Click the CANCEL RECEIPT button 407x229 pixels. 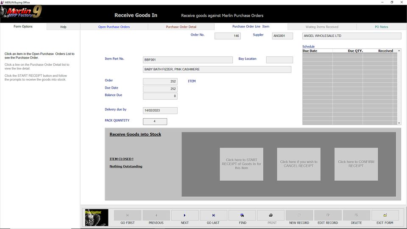point(298,164)
